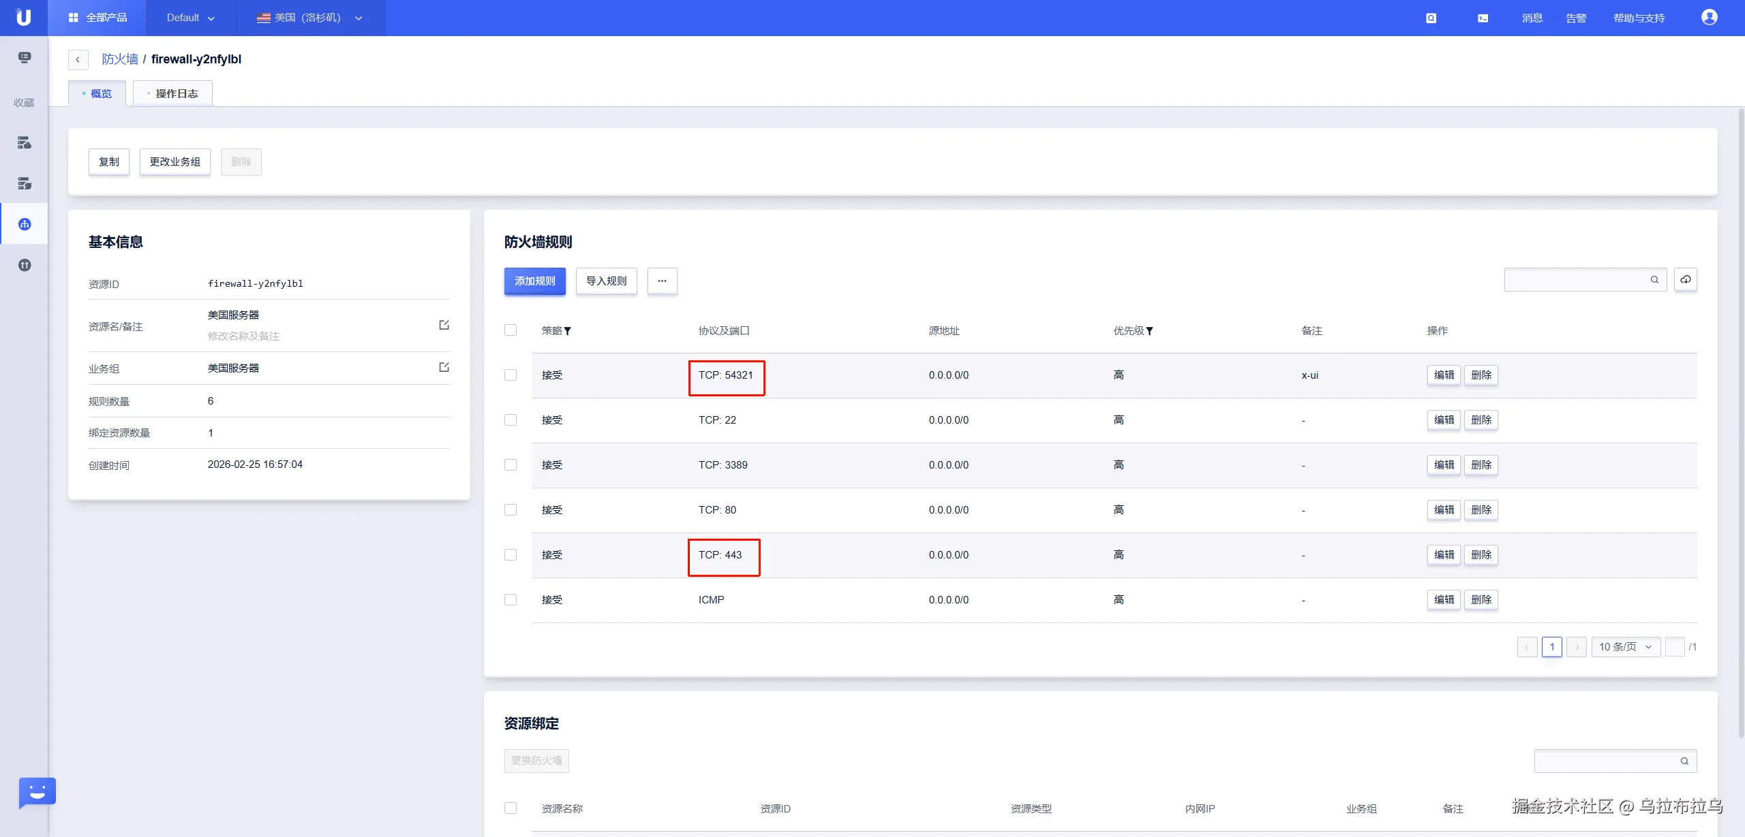Click the filter icon beside 策略 column

(568, 332)
